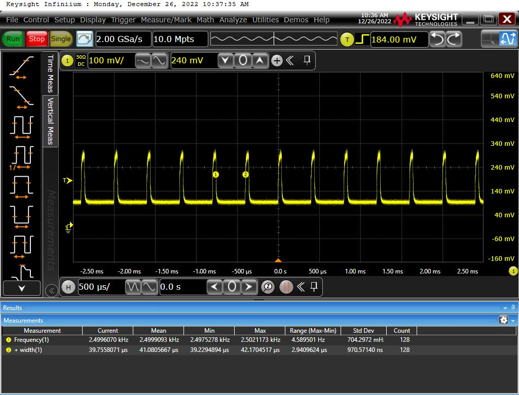
Task: Select the negative pulse width icon
Action: 21,216
